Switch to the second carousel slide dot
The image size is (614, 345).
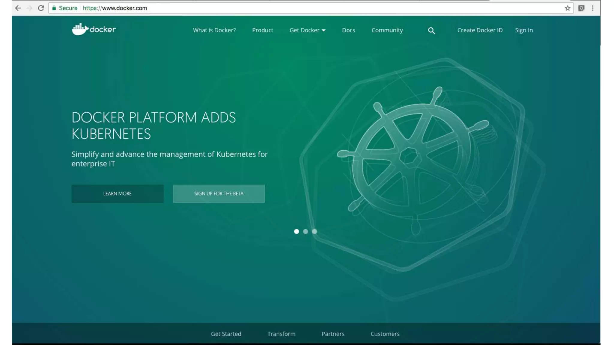coord(305,231)
